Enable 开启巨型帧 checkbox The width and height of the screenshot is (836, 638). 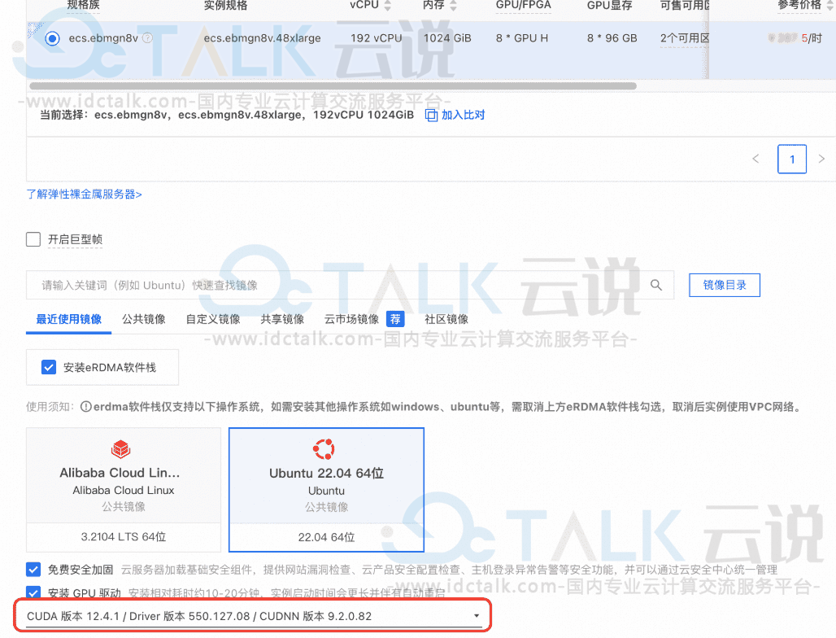click(x=33, y=239)
